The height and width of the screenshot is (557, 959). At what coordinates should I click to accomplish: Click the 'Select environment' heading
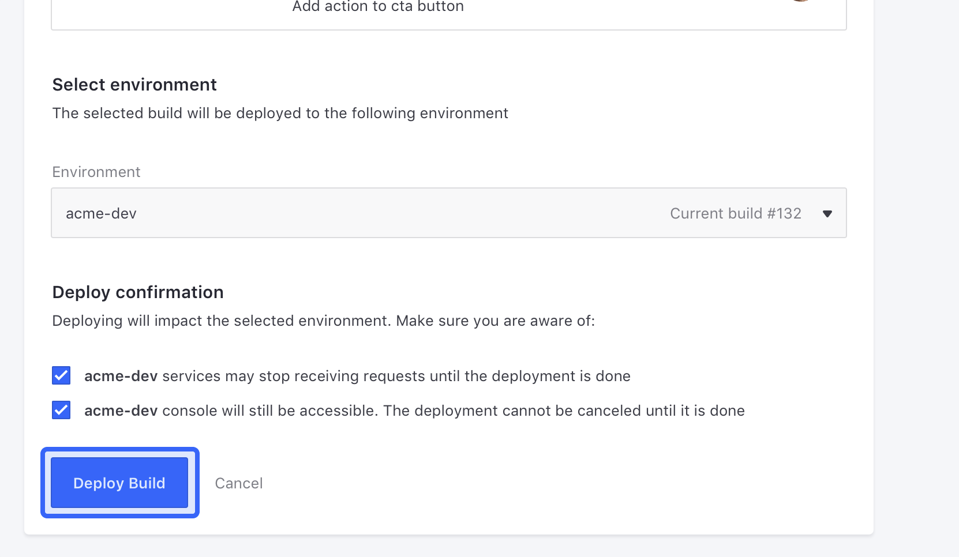pos(134,85)
